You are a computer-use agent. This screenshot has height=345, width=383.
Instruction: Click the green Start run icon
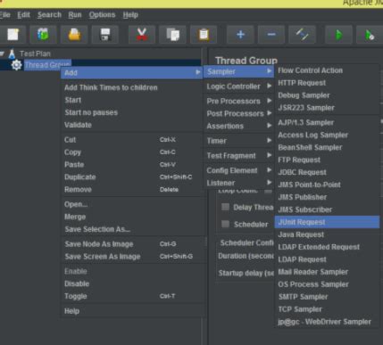pos(339,35)
